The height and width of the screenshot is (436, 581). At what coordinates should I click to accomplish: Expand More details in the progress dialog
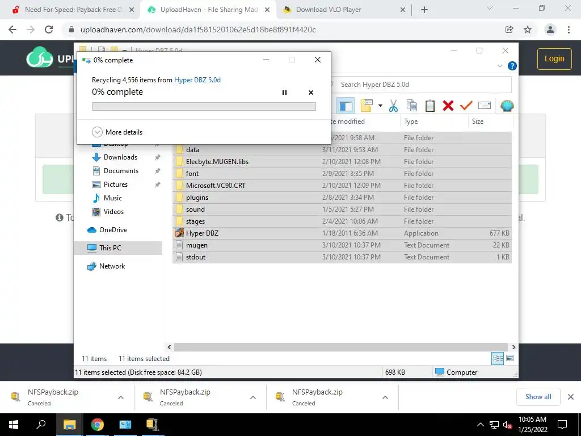tap(117, 132)
